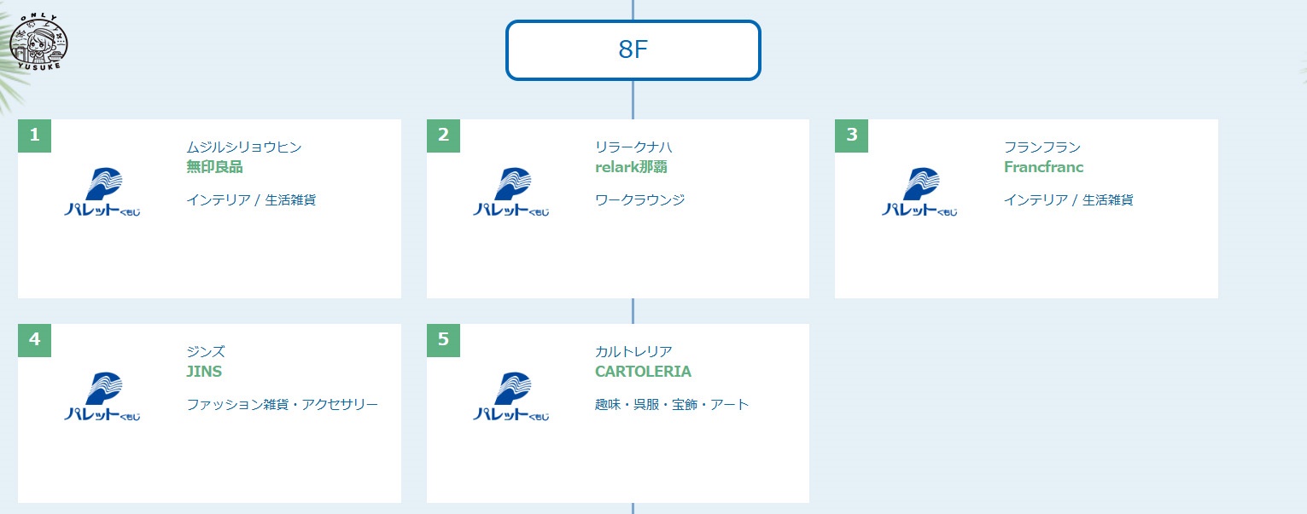Image resolution: width=1307 pixels, height=514 pixels.
Task: Click the Palette Kumoji logo on MUJI card
Action: pyautogui.click(x=101, y=191)
